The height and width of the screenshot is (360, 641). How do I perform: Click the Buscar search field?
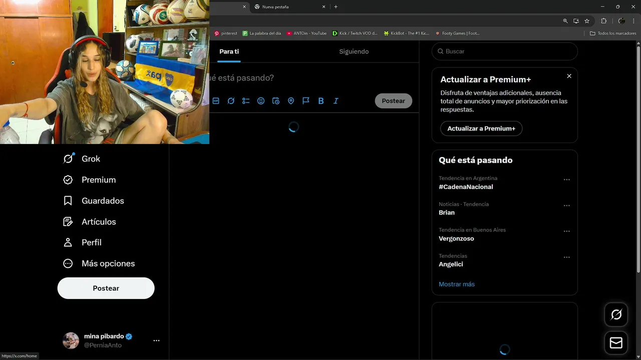504,51
